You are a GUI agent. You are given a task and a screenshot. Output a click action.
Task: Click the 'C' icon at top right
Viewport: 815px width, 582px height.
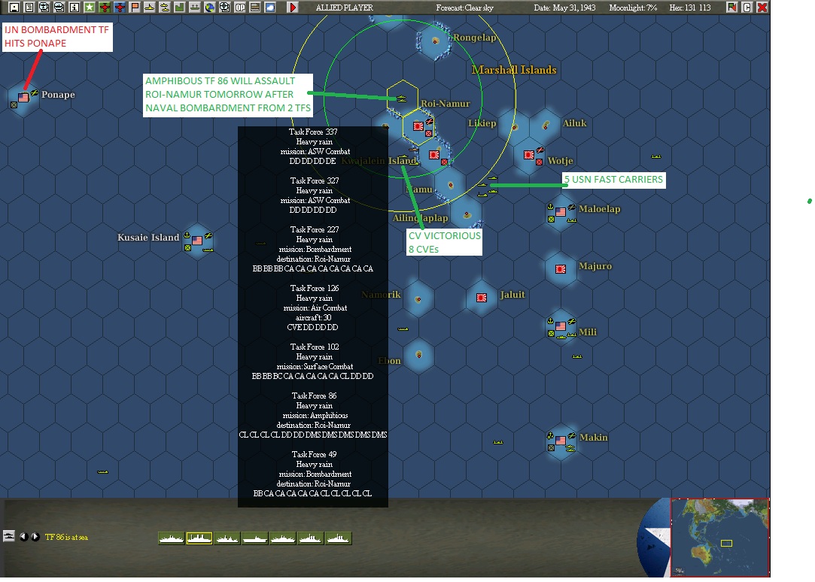[747, 8]
